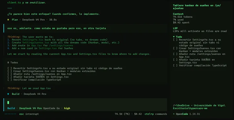Screen dimensions: 234x120
Task: Click the 'Context' heading in sidebar
Action: coord(178,14)
